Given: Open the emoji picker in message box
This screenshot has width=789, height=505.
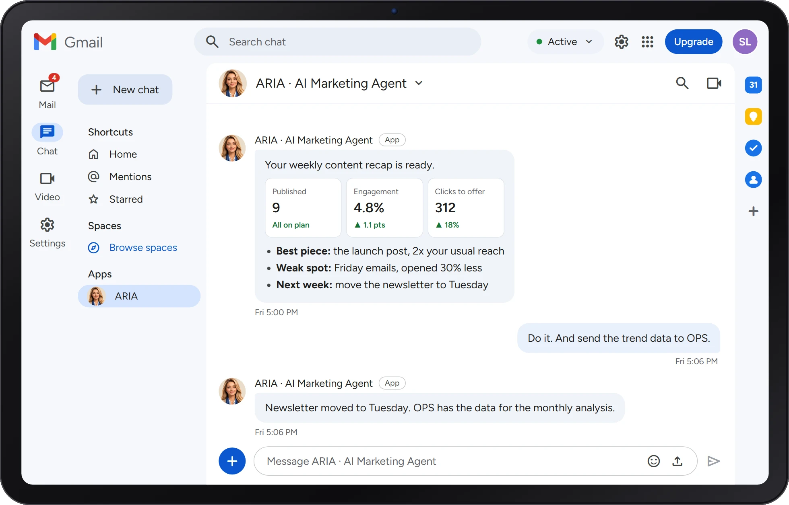Looking at the screenshot, I should tap(653, 461).
